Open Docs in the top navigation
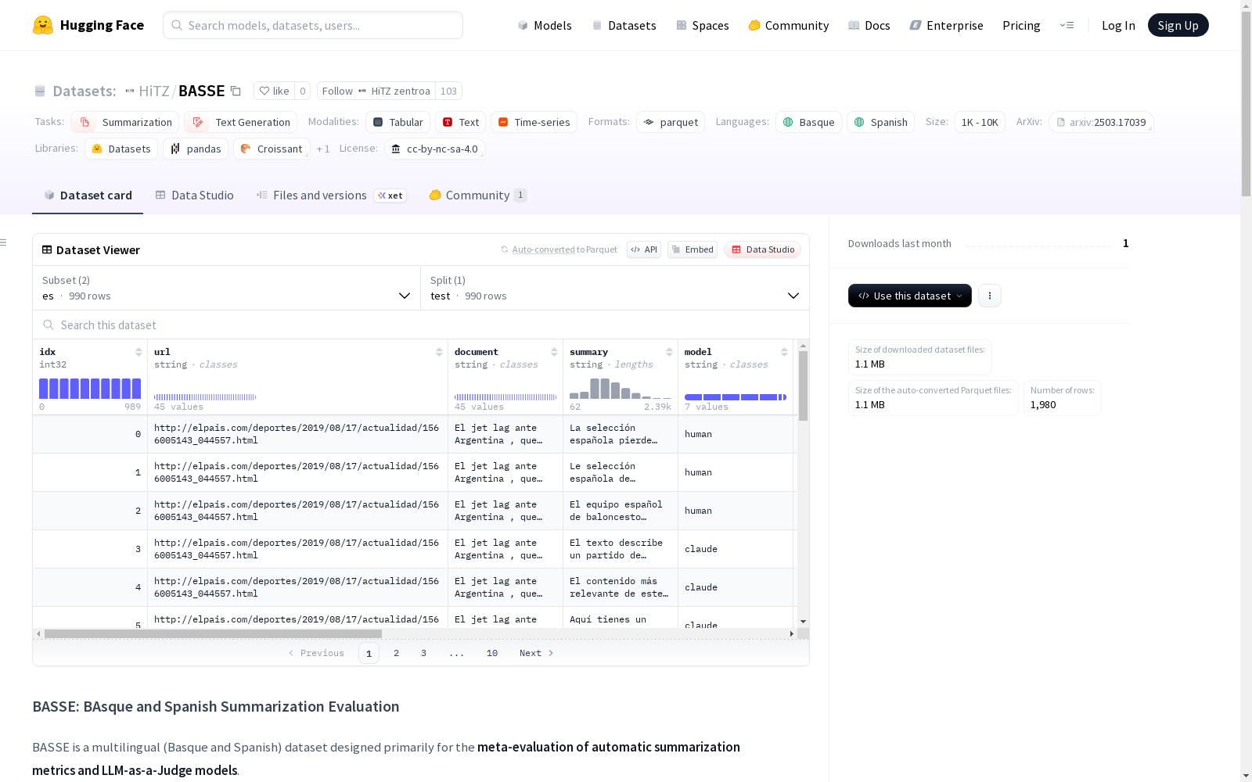The width and height of the screenshot is (1252, 782). point(869,25)
